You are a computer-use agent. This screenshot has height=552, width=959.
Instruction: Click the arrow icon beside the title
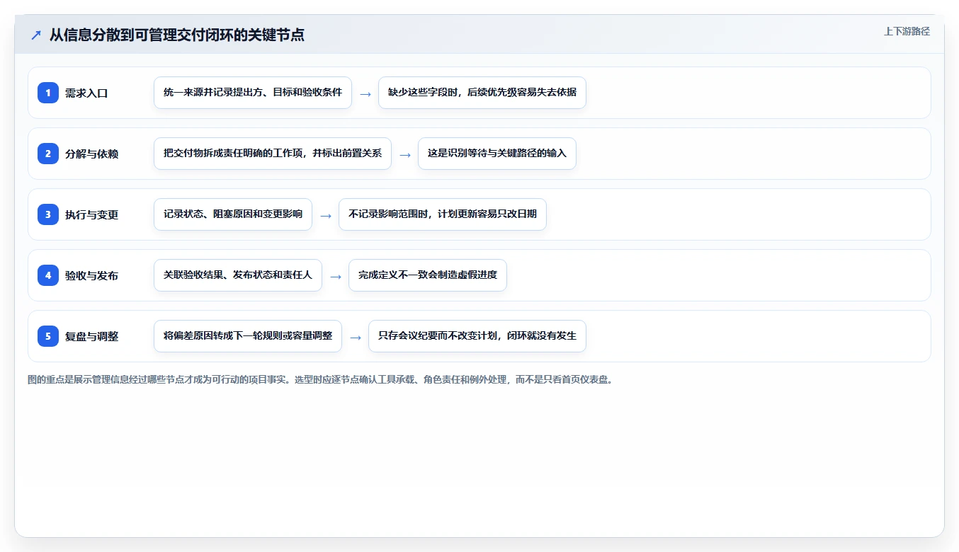pyautogui.click(x=36, y=35)
